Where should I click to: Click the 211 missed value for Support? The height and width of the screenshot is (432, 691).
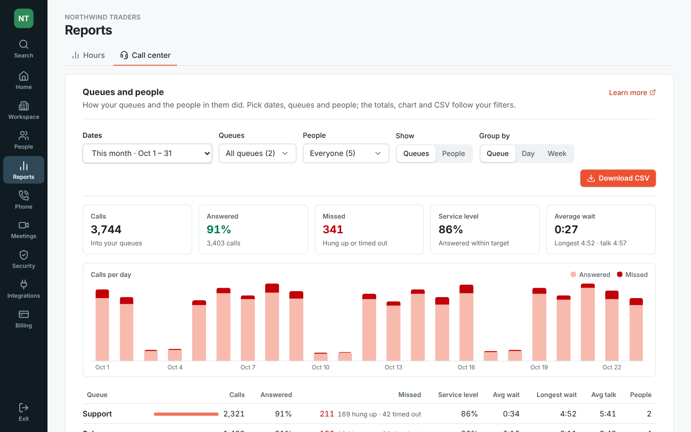(x=327, y=414)
